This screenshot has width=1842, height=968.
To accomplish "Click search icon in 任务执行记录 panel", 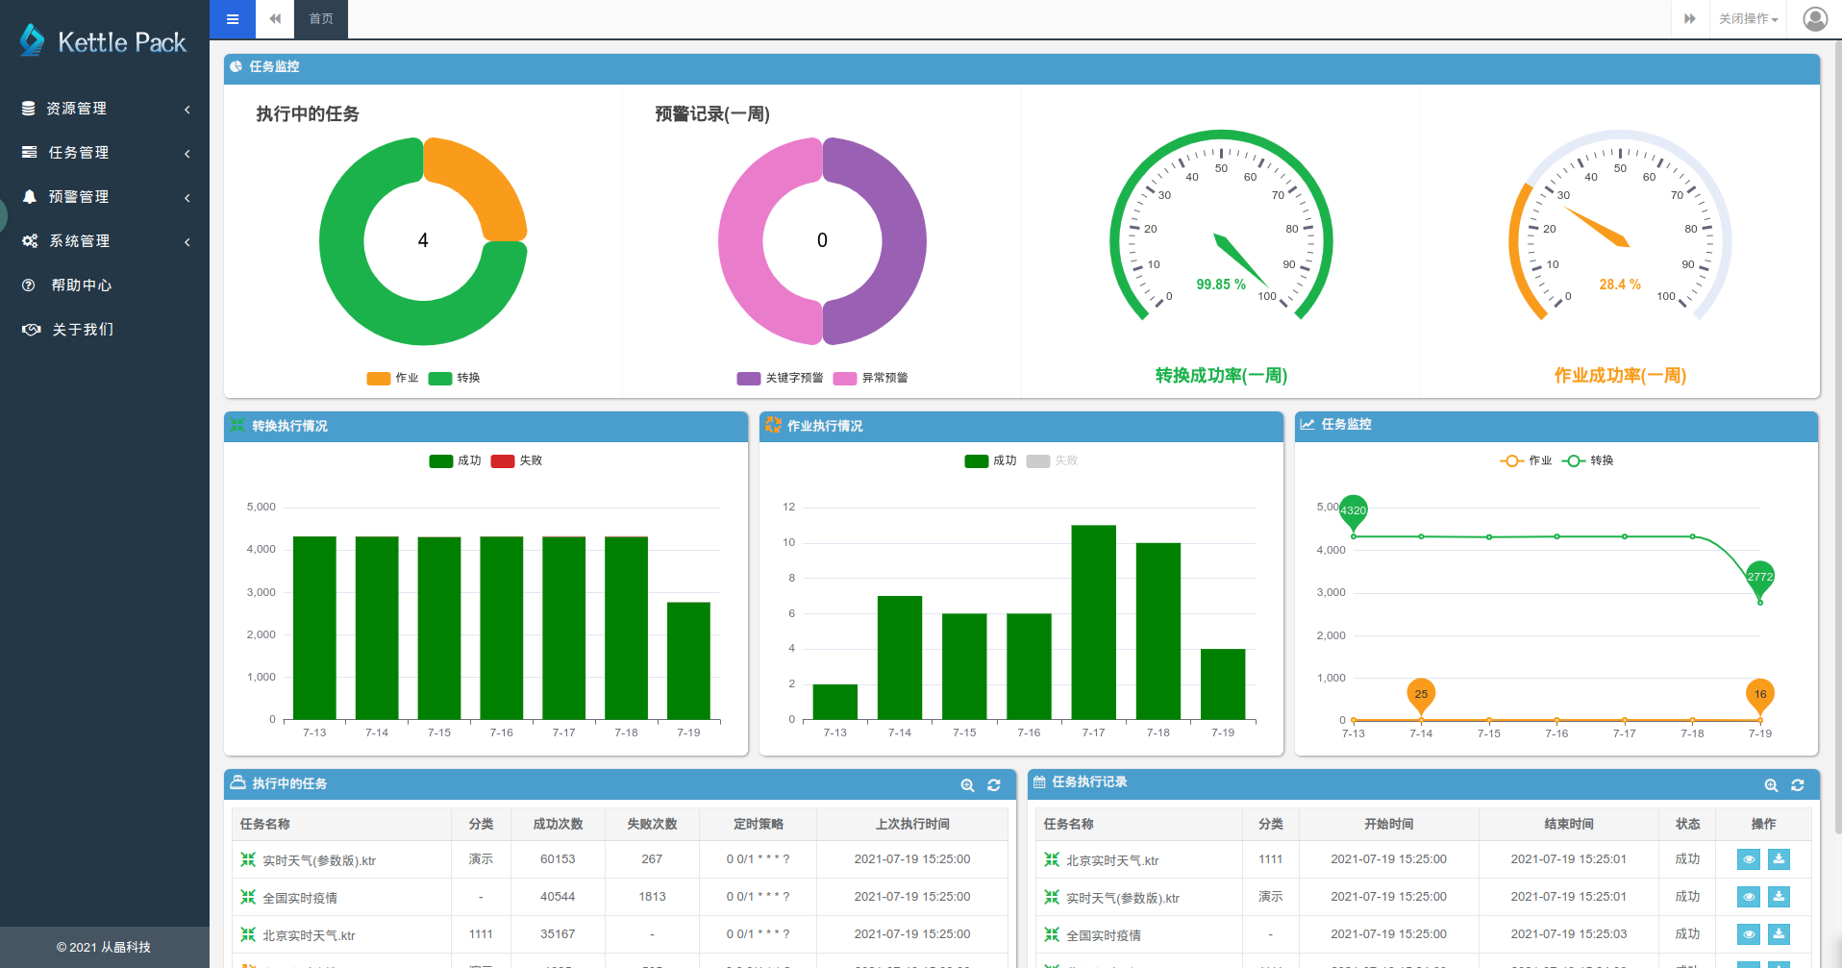I will pos(1771,785).
